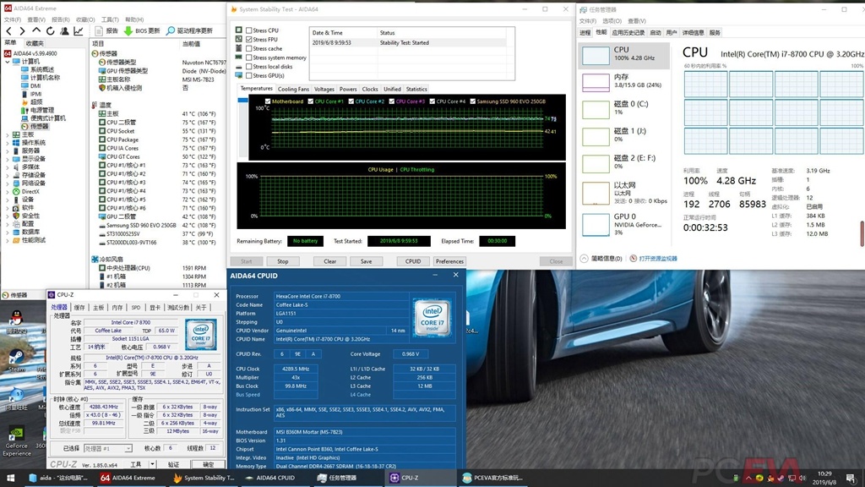Go forward with AIDA64 toolbar right arrow
This screenshot has height=487, width=865.
coord(22,31)
